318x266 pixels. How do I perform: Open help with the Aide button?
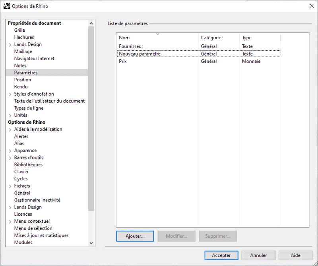(295, 255)
